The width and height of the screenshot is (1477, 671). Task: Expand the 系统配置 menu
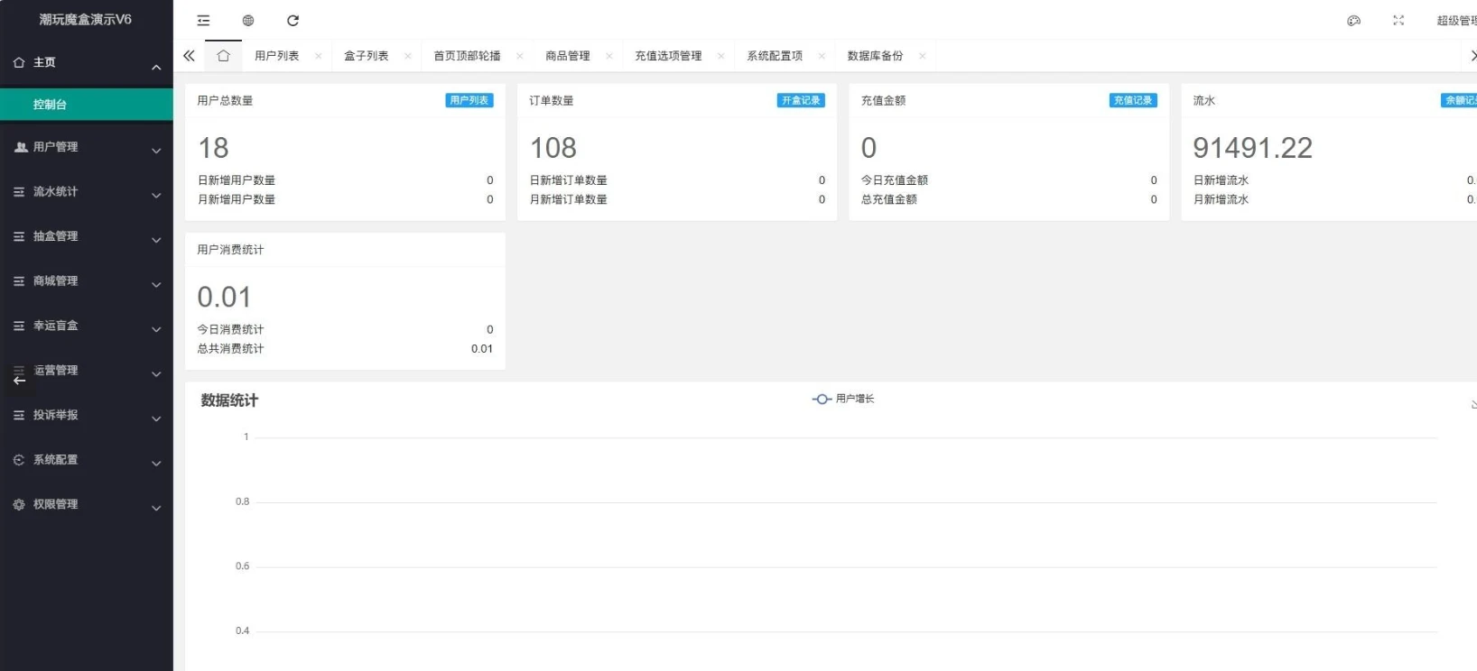click(x=156, y=464)
